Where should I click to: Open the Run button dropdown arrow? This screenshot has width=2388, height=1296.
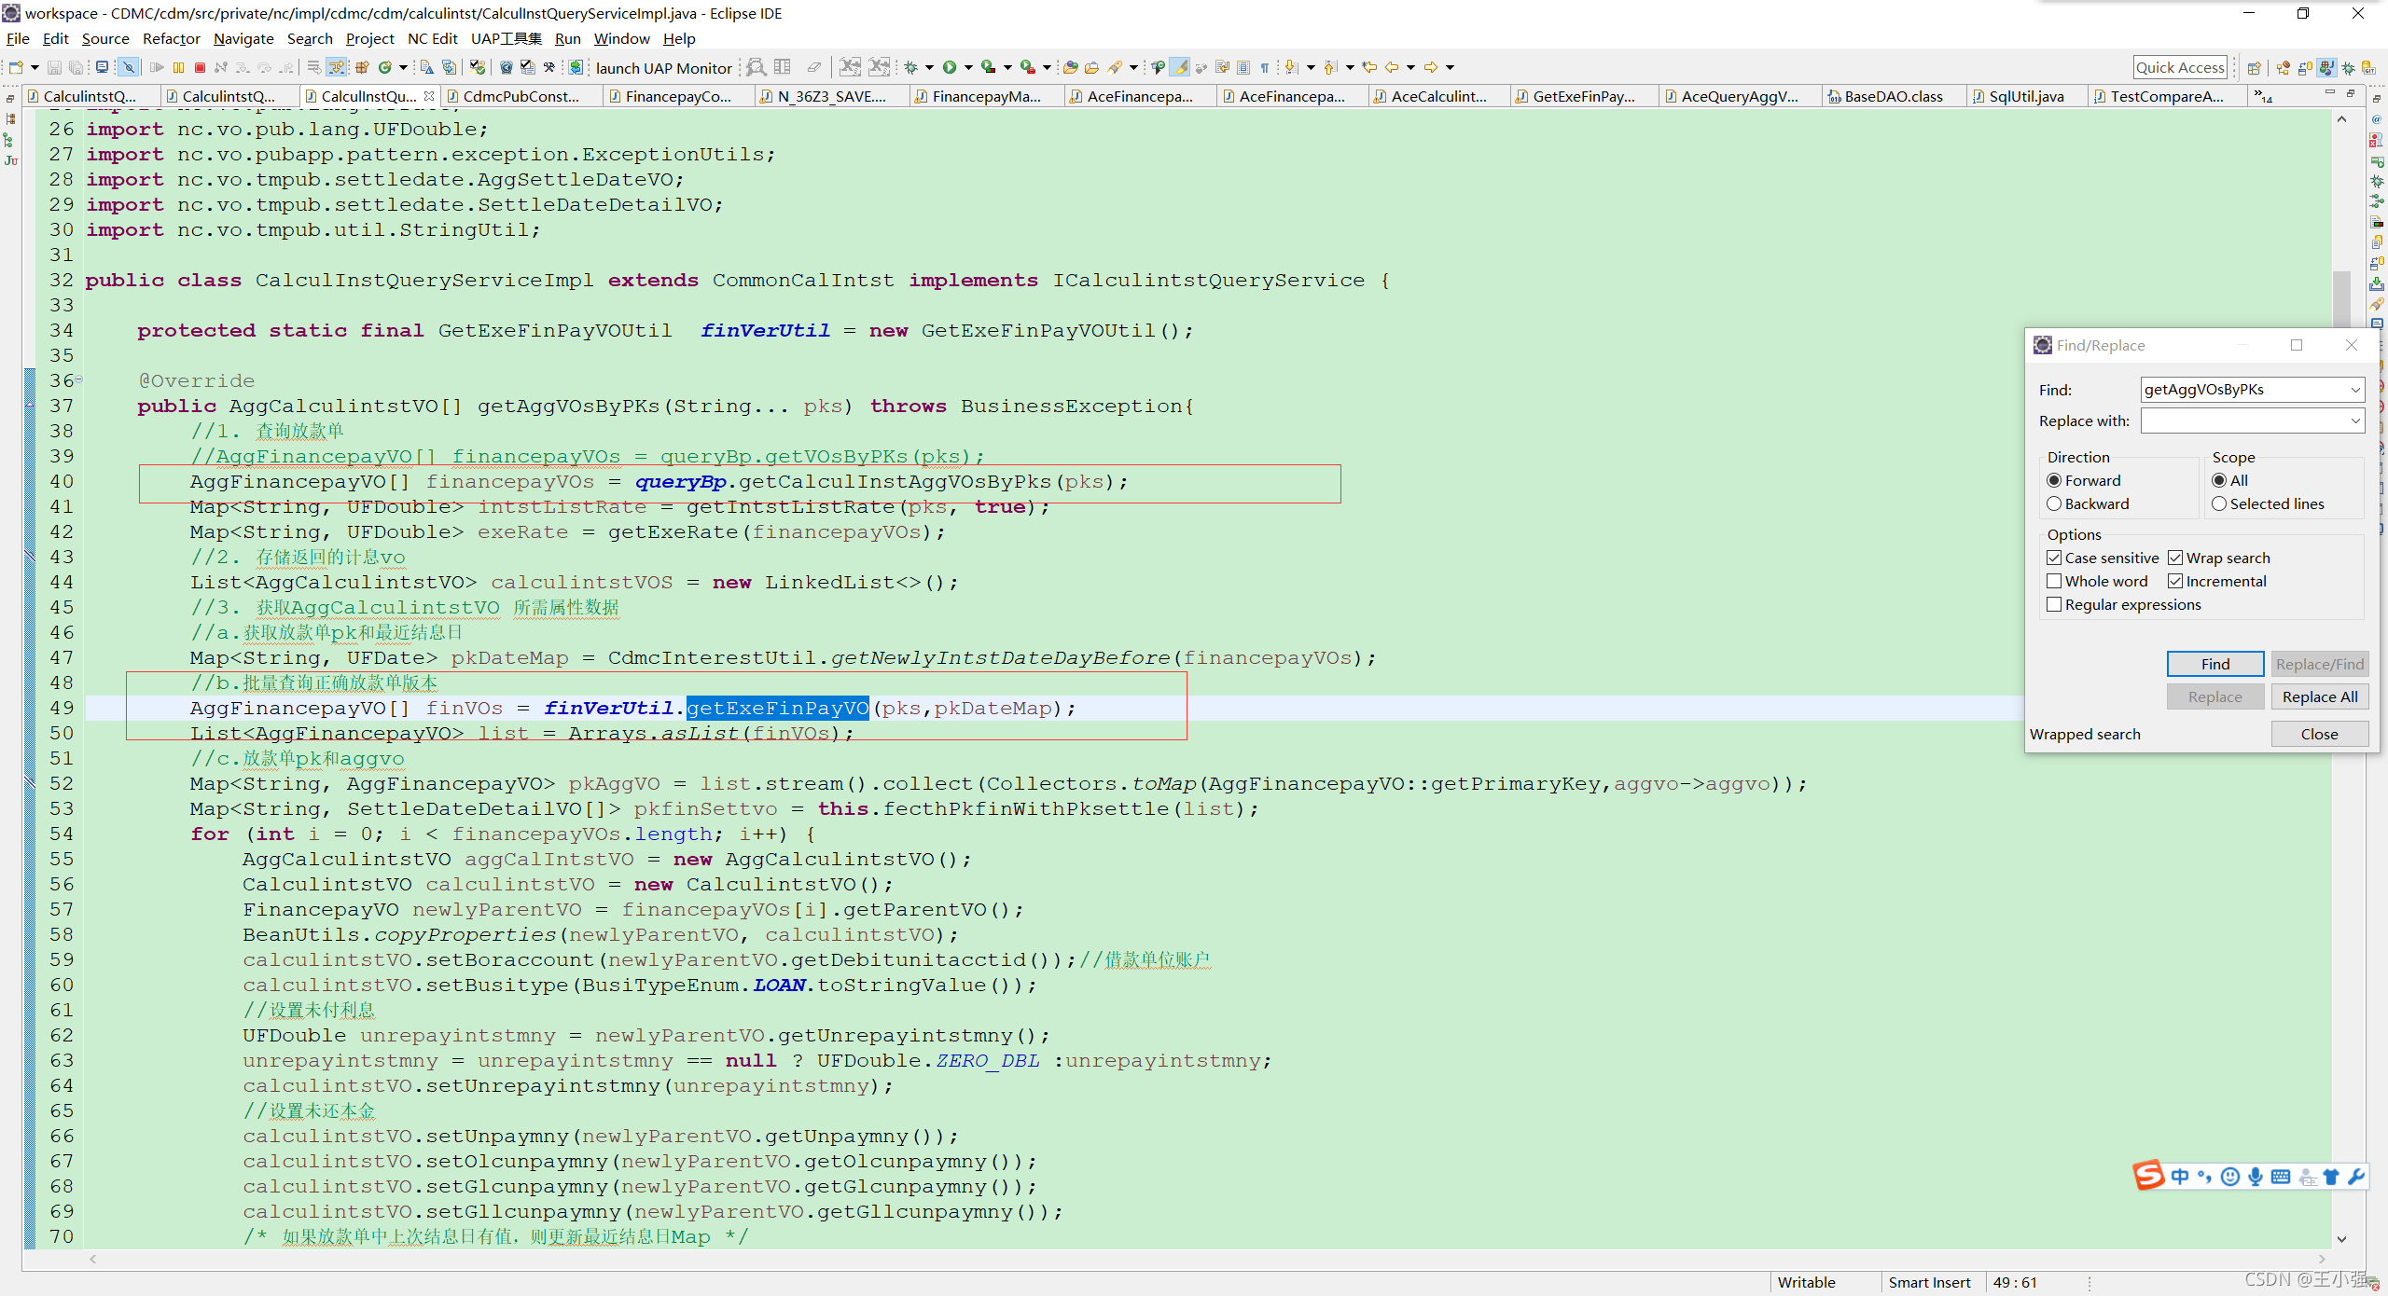pos(968,67)
